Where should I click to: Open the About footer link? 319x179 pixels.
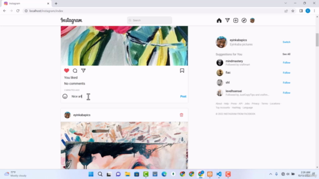[219, 104]
